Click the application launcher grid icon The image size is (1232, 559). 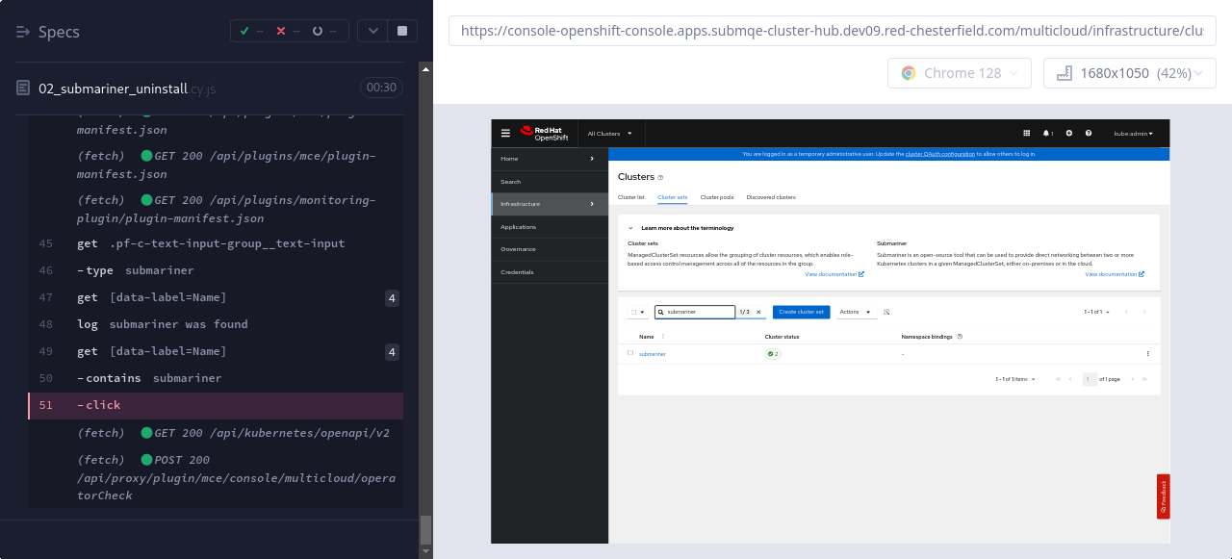1026,133
